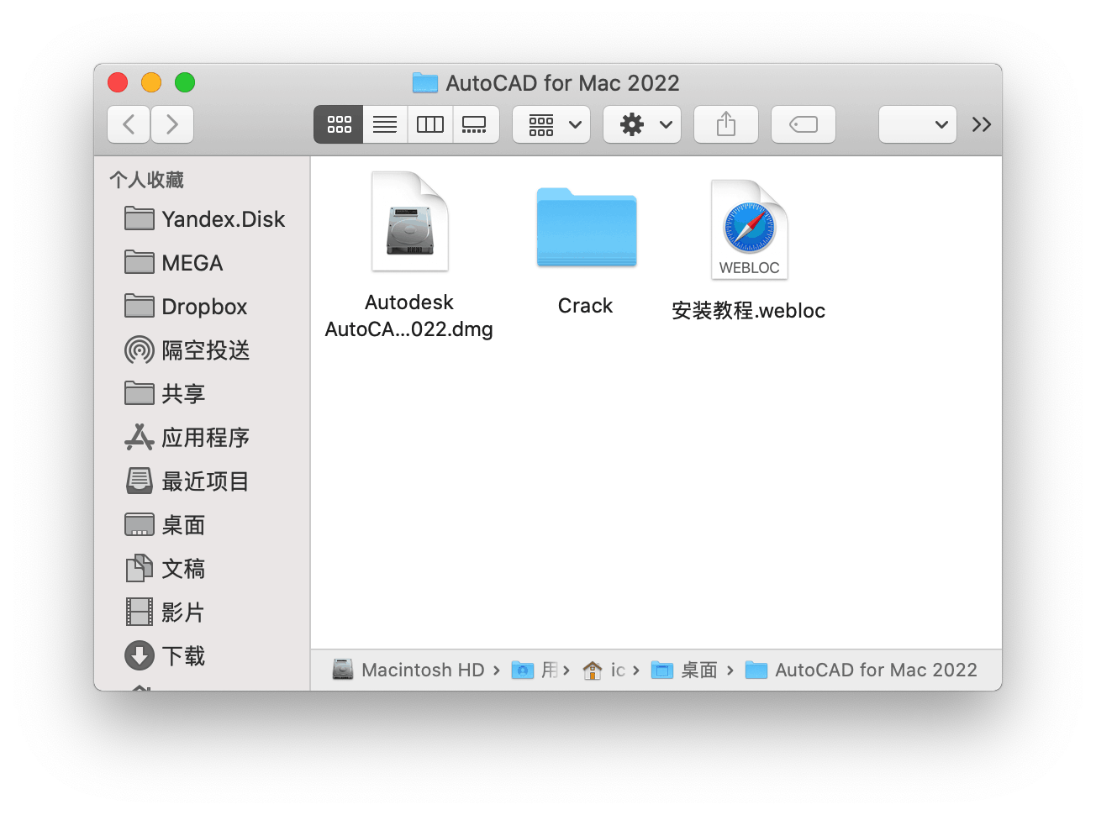
Task: Open the group-by arrangement dropdown
Action: click(551, 124)
